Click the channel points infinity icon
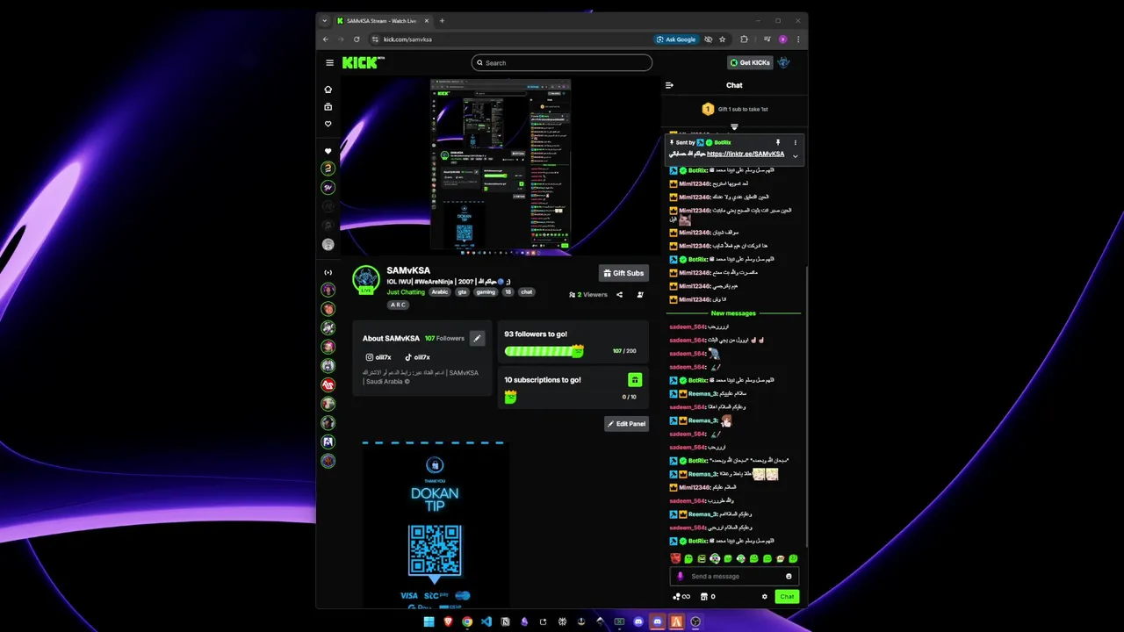Viewport: 1124px width, 632px height. tap(681, 597)
